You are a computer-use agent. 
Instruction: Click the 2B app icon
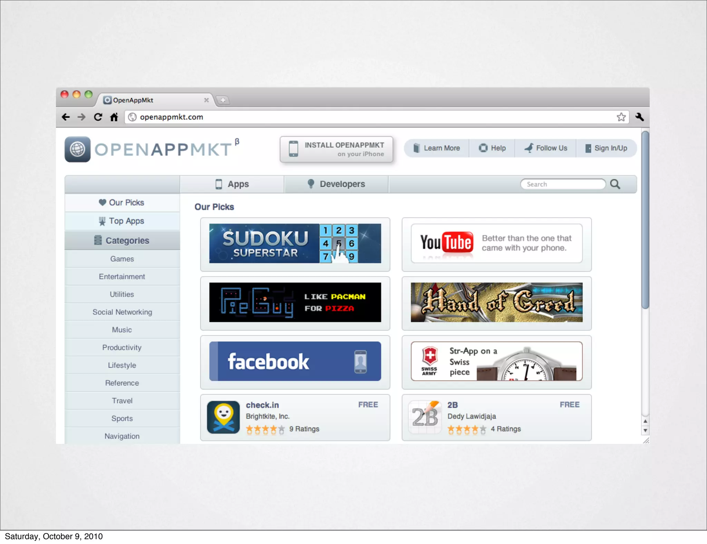(x=425, y=417)
